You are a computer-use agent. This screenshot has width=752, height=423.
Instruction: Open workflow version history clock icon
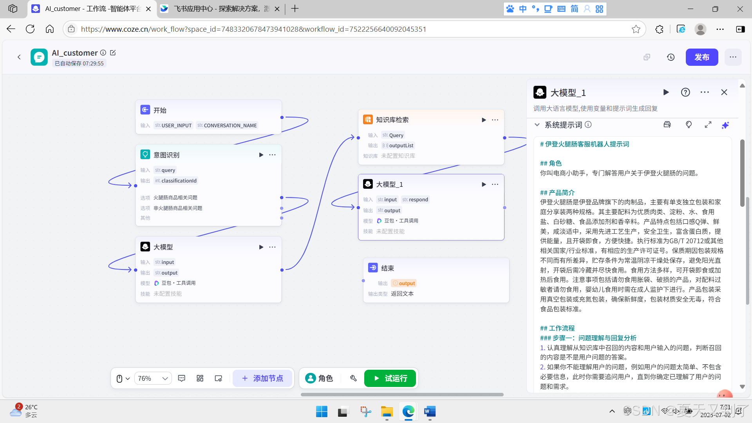point(671,57)
